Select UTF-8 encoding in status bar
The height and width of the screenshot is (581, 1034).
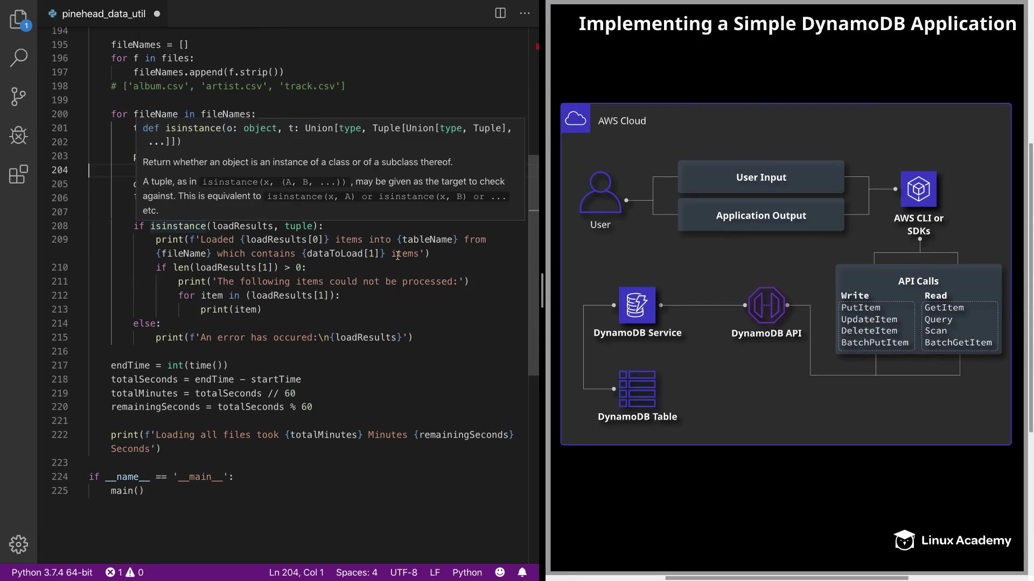coord(403,572)
